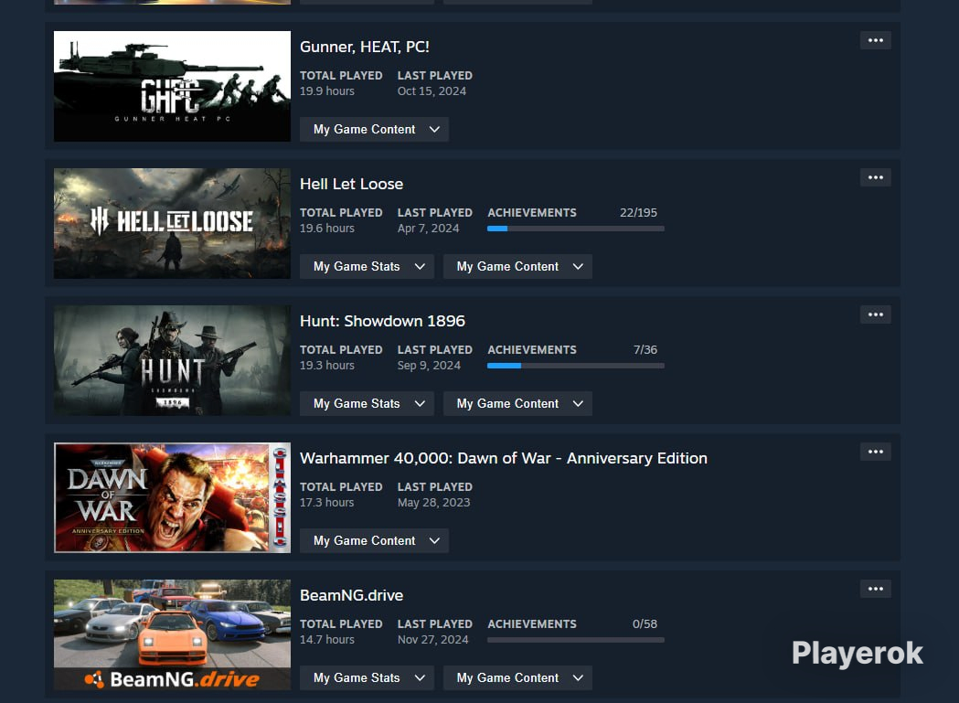Click the 14.7 hours played value
Viewport: 959px width, 703px height.
click(327, 639)
